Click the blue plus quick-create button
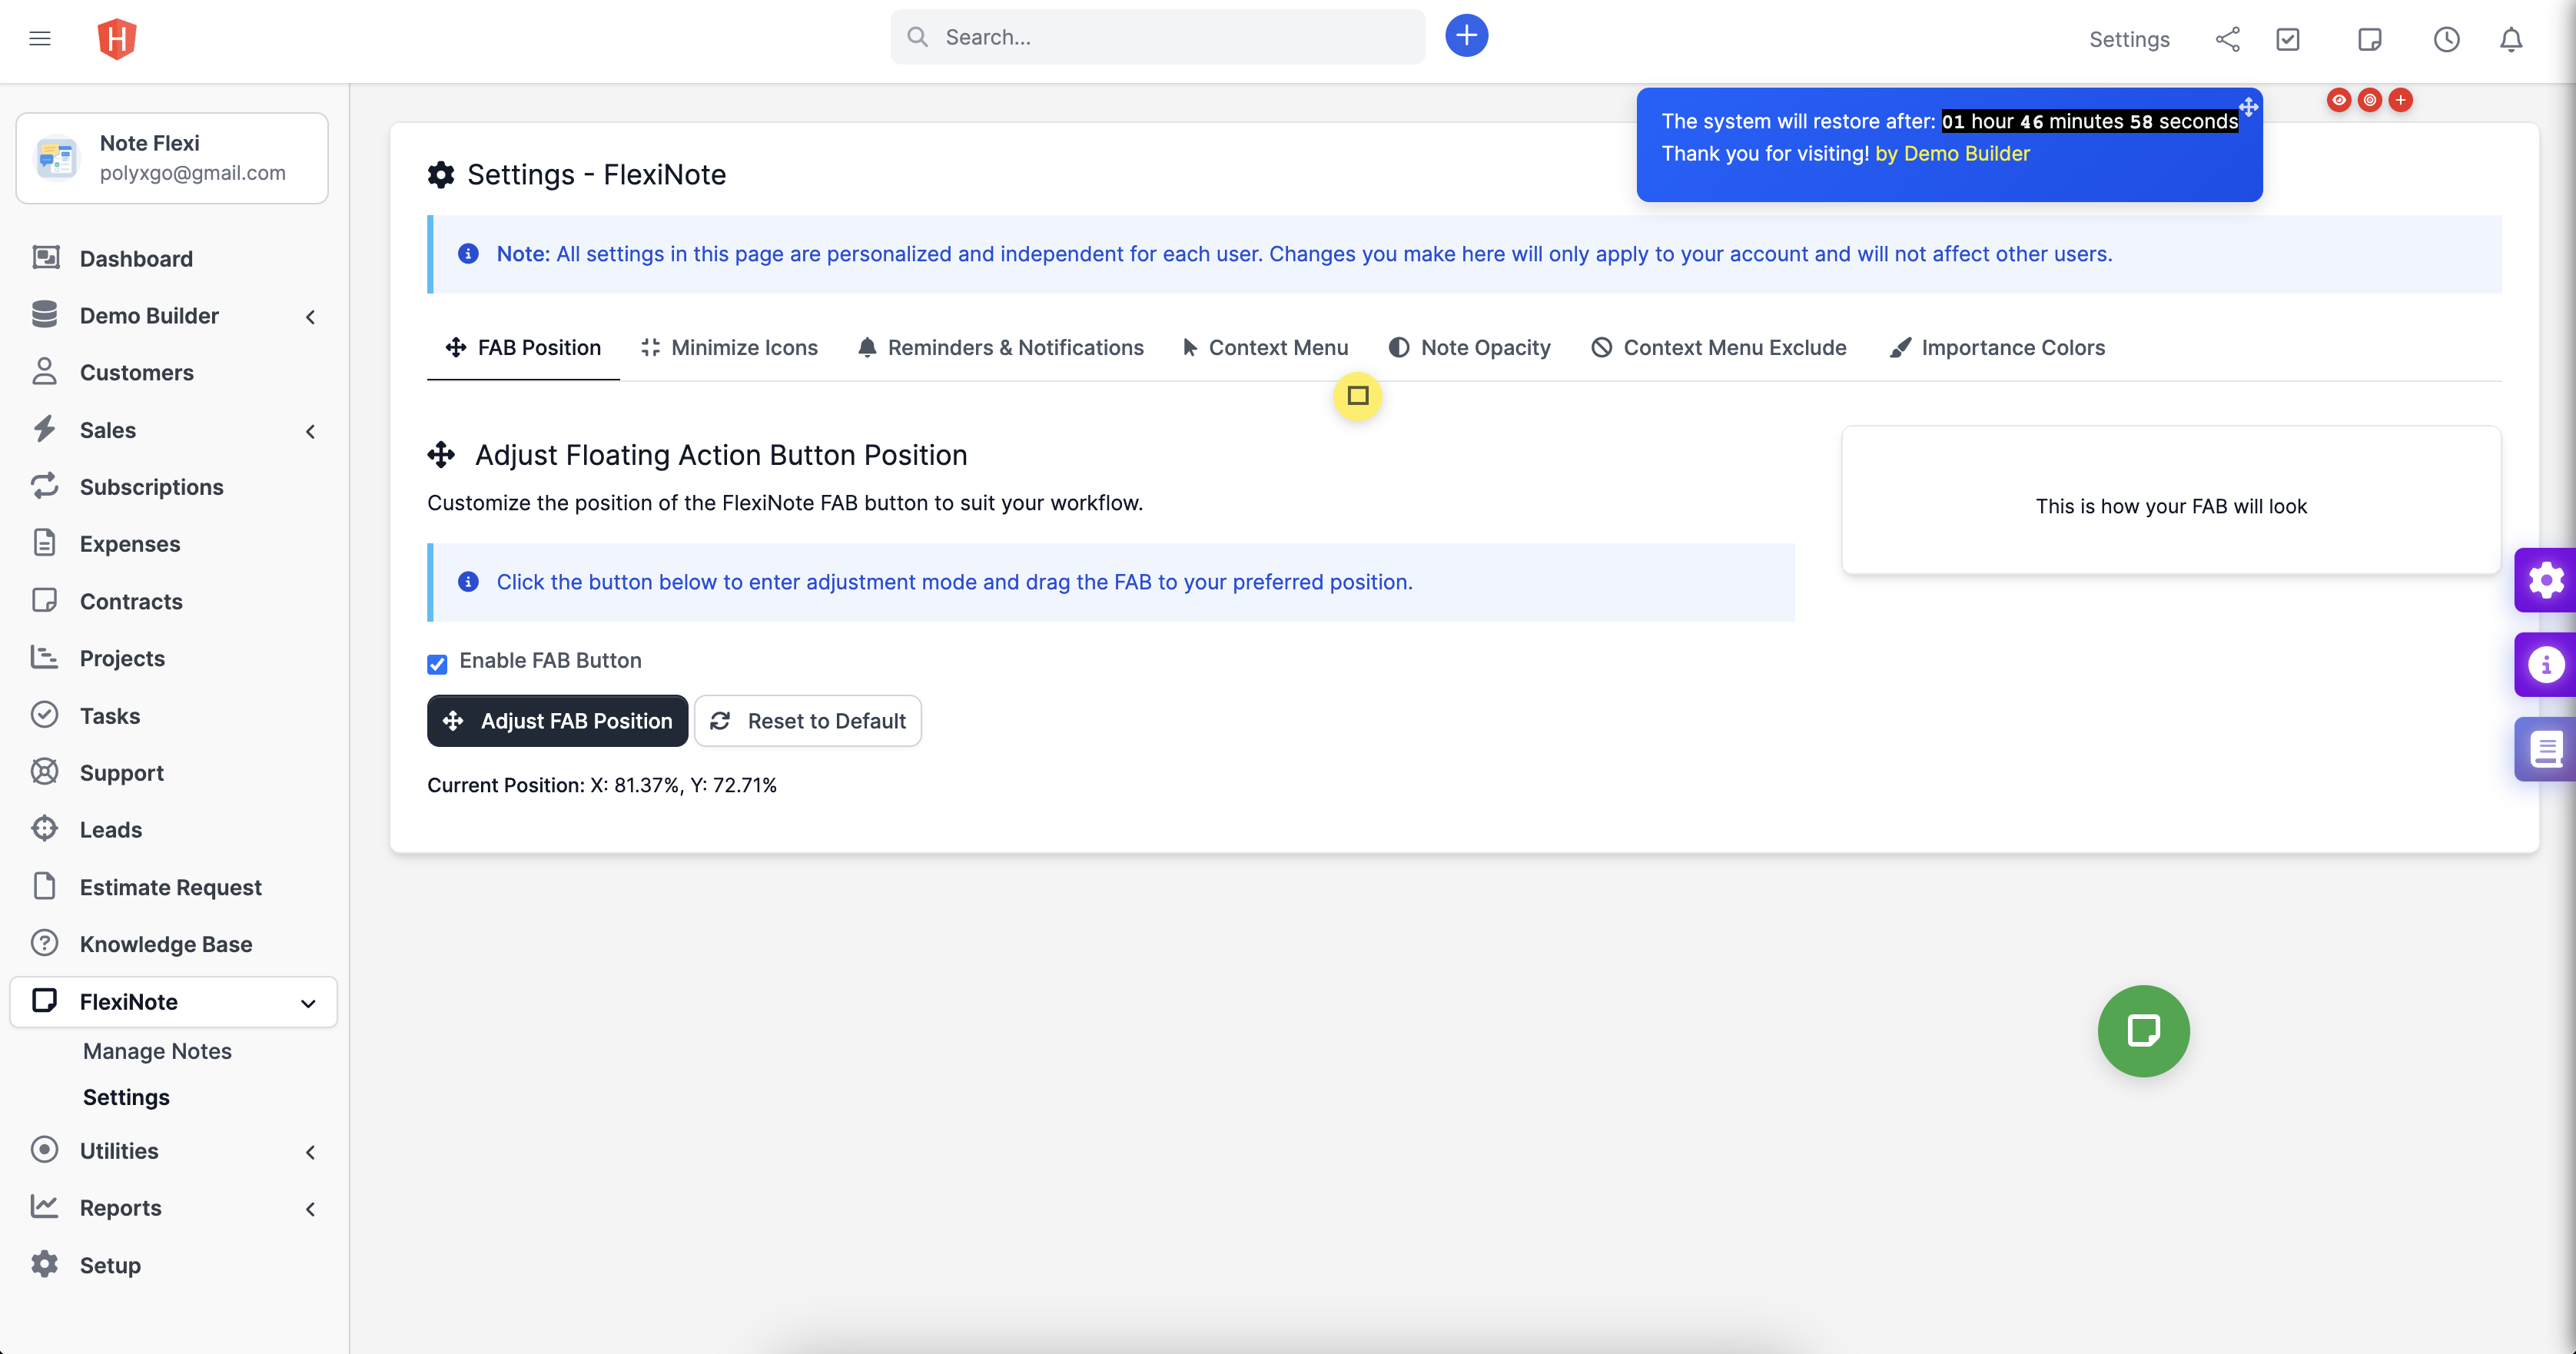Image resolution: width=2576 pixels, height=1354 pixels. [1466, 36]
